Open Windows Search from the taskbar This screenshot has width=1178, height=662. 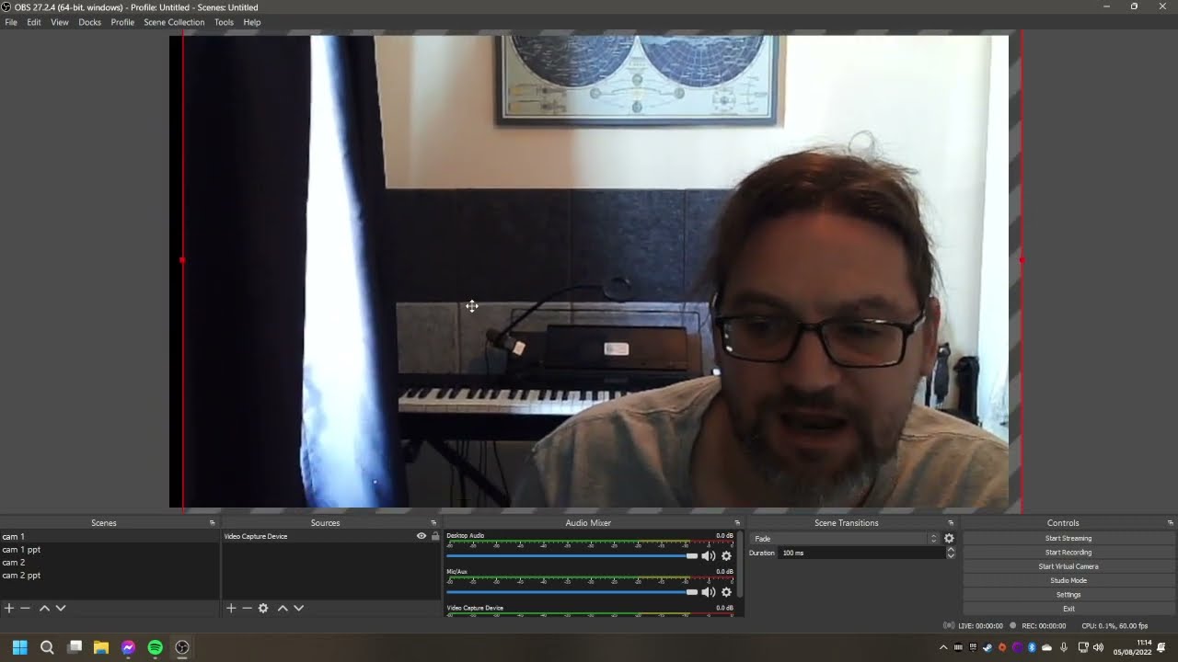(47, 647)
